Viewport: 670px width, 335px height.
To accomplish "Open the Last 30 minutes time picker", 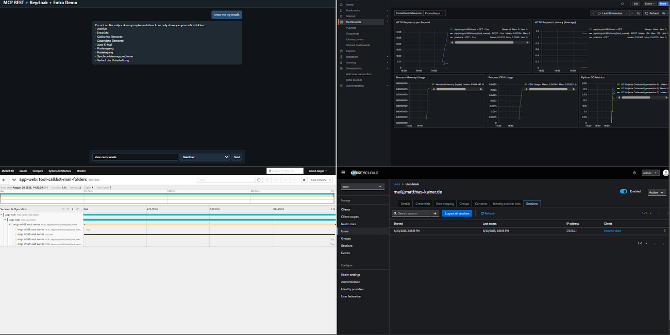I will (612, 13).
